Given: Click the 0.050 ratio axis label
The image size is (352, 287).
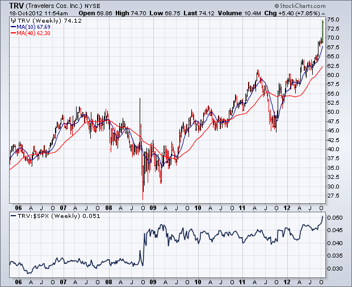Looking at the screenshot, I should [335, 218].
